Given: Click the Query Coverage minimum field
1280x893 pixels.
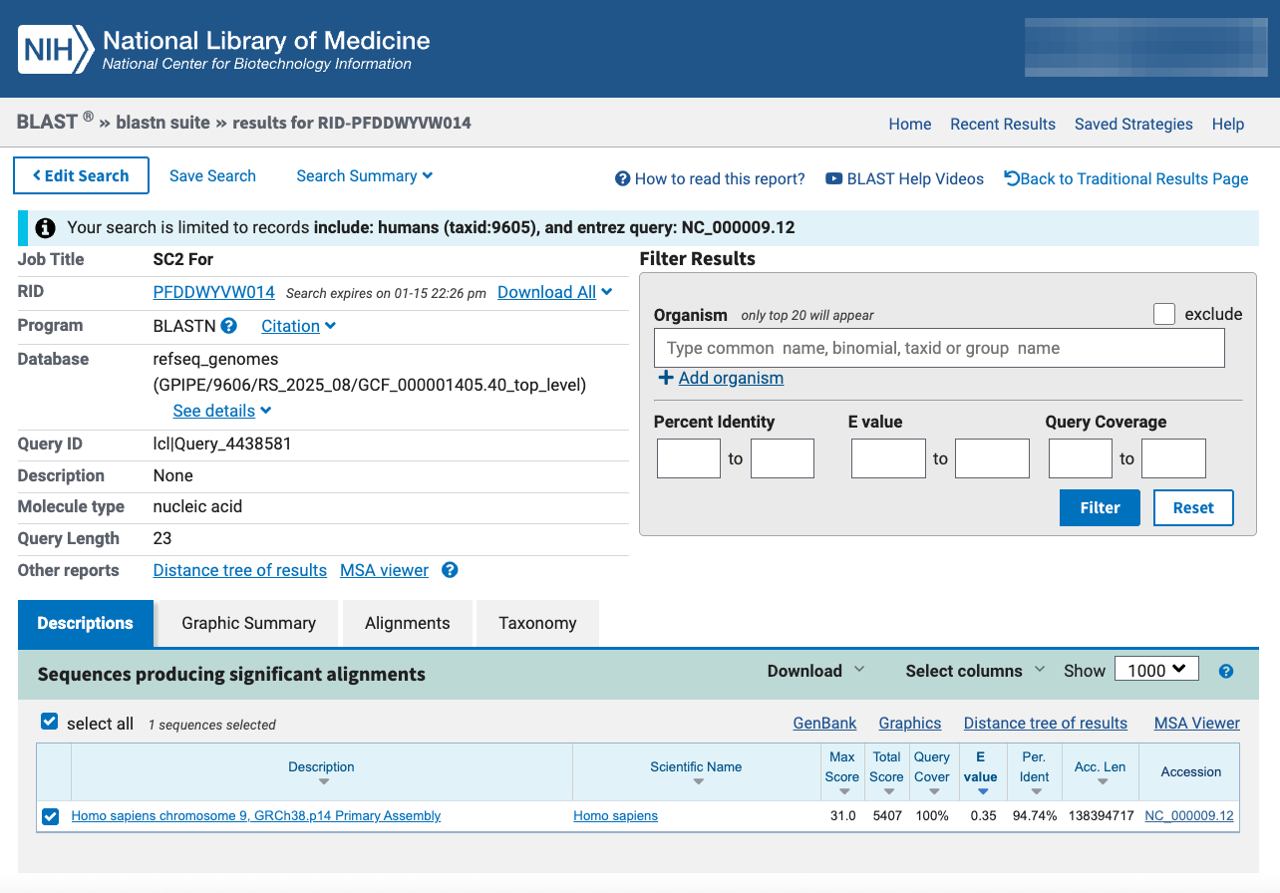Looking at the screenshot, I should pos(1081,458).
